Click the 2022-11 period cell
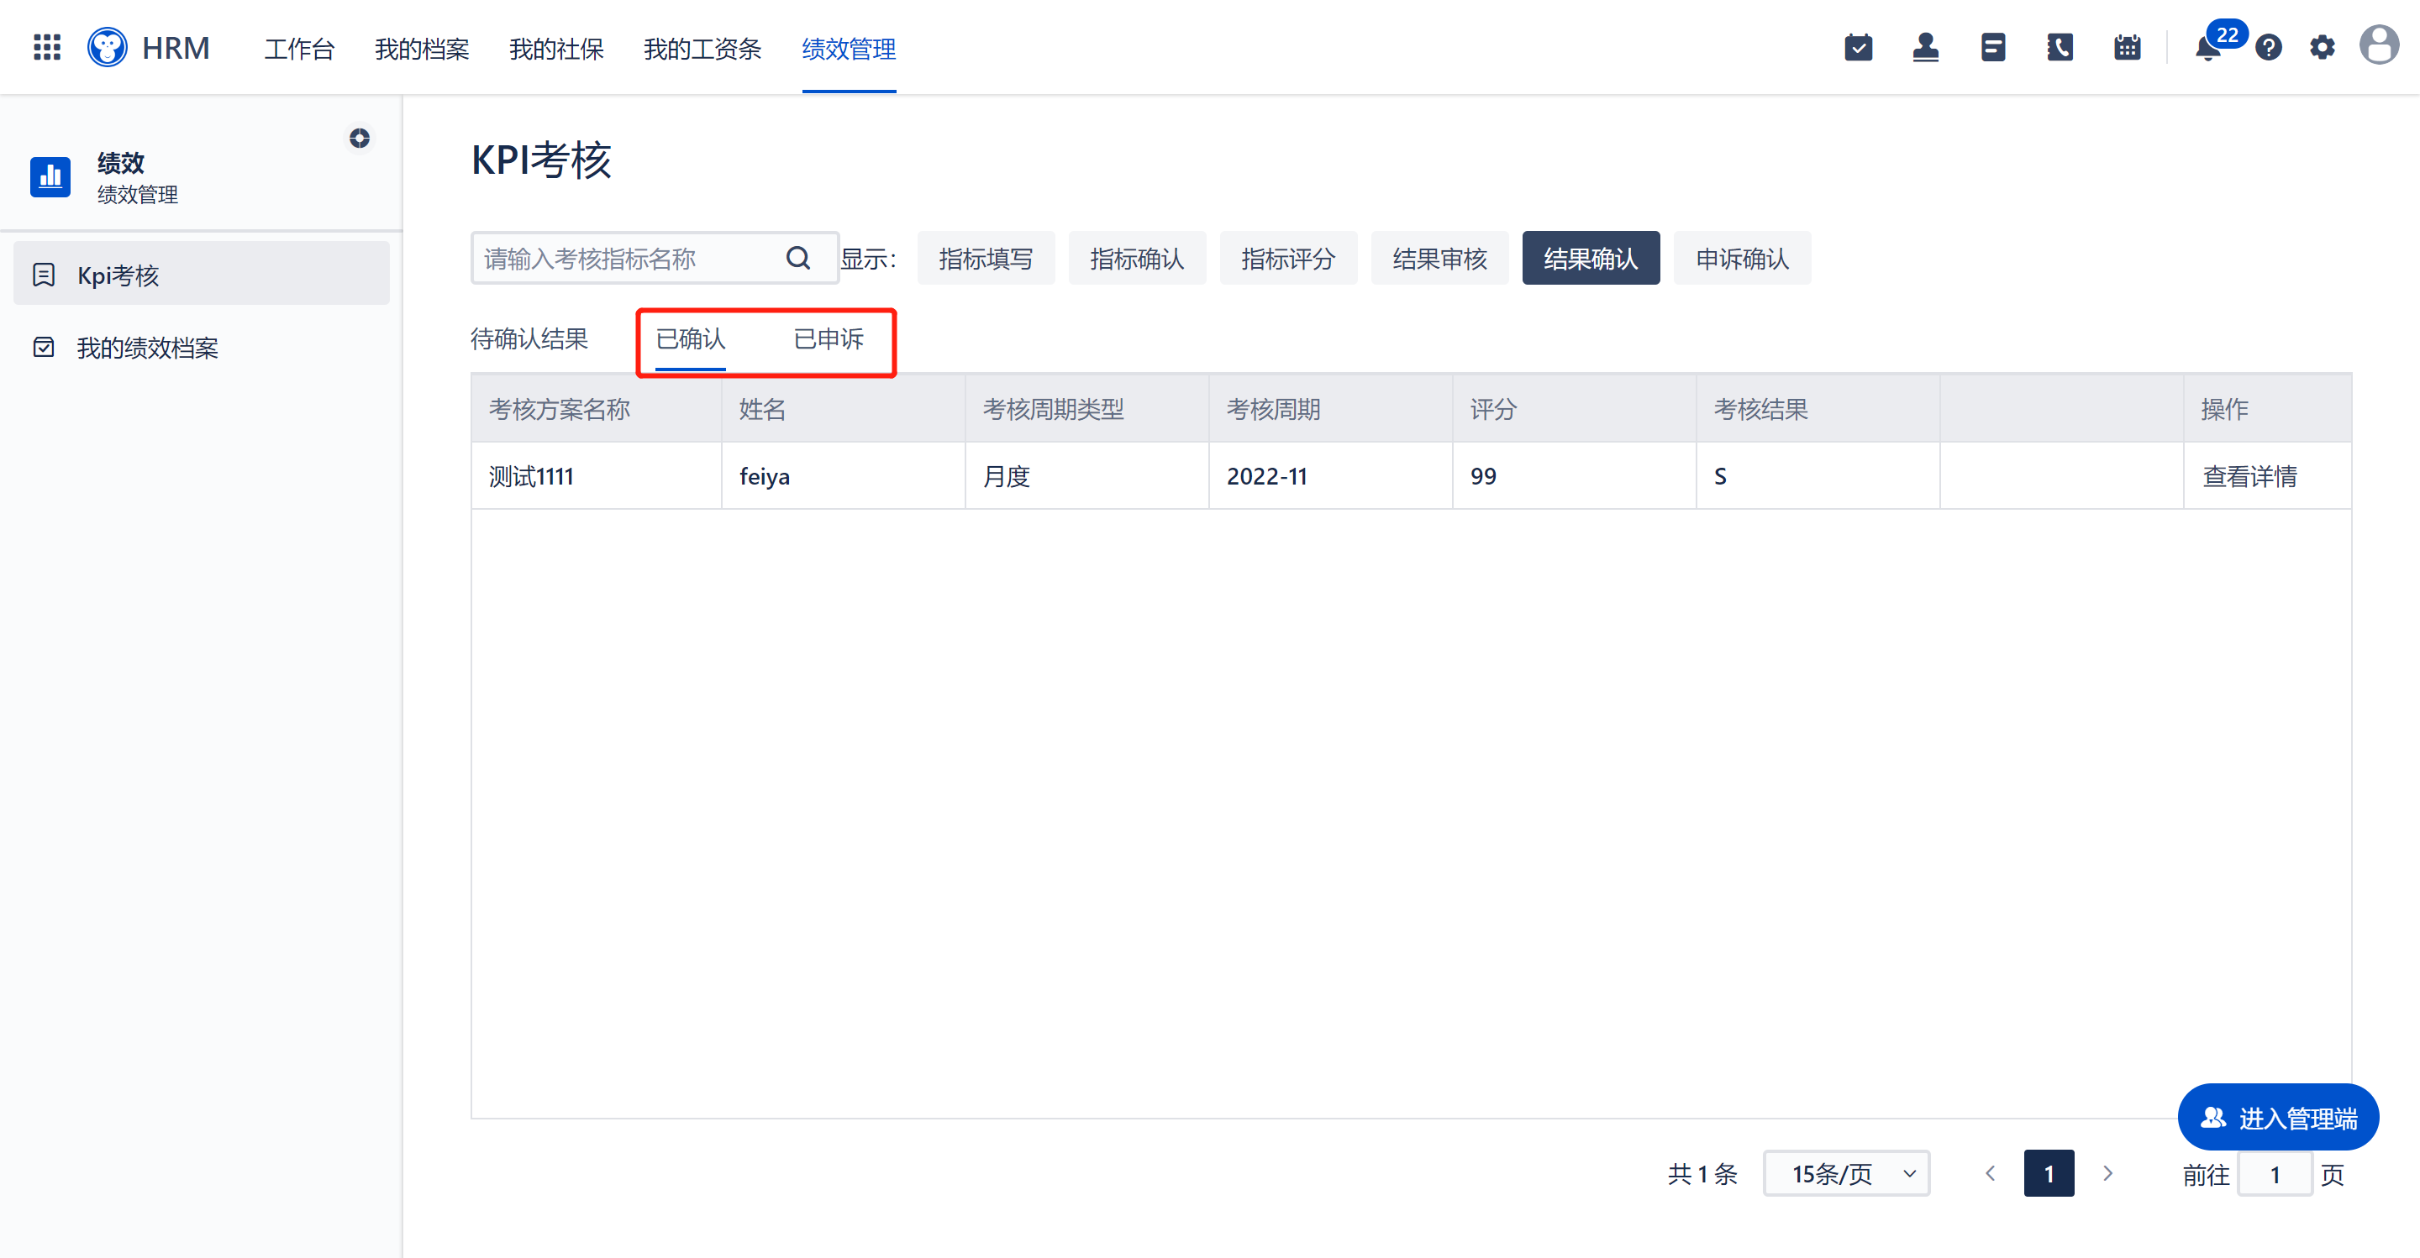Viewport: 2420px width, 1258px height. point(1330,476)
